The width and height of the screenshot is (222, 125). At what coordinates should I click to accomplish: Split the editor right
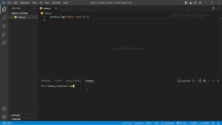(213, 8)
